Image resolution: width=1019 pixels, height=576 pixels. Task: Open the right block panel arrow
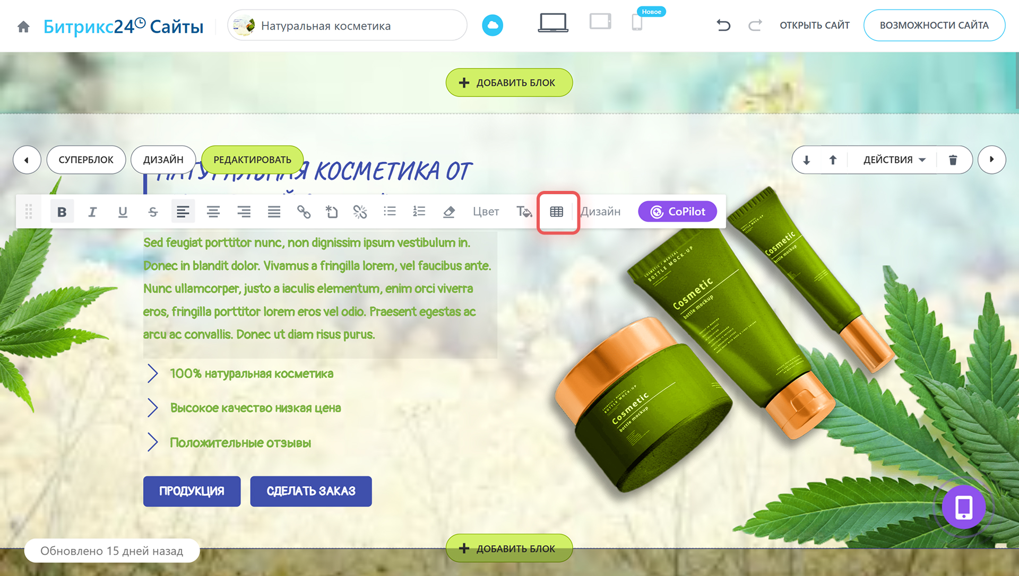click(x=991, y=160)
